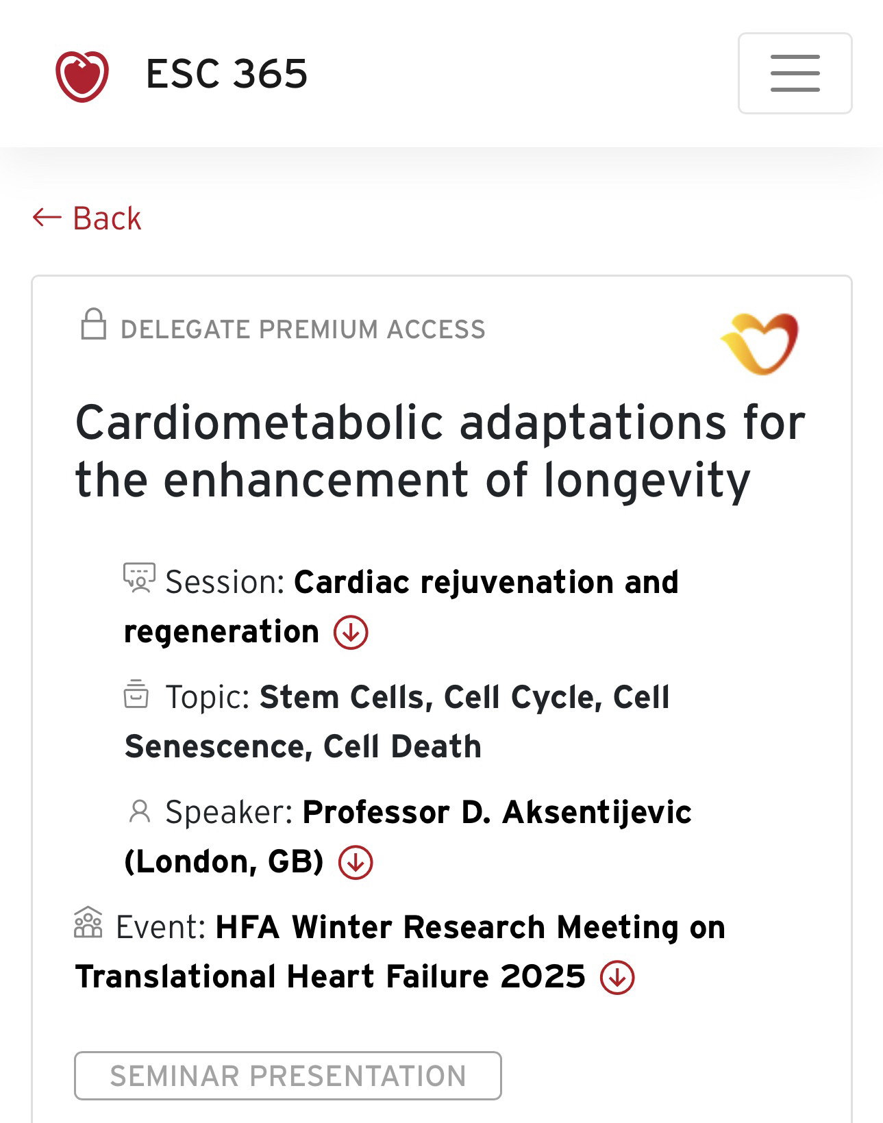883x1123 pixels.
Task: Expand the speaker details arrow
Action: tap(356, 862)
